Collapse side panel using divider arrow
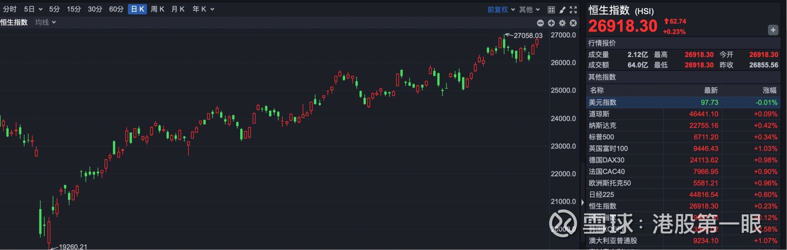Screen dimensions: 787x250 [x=582, y=202]
